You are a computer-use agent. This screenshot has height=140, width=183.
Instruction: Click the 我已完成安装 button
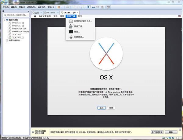(157, 132)
